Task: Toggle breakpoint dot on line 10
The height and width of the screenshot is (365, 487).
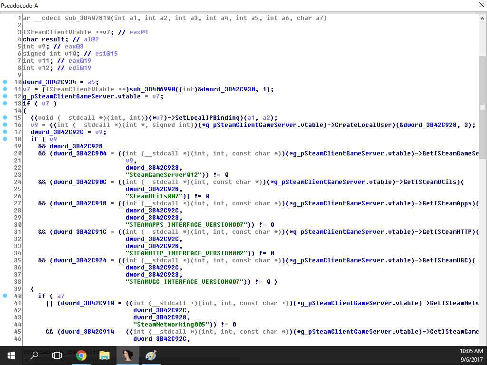Action: point(5,82)
